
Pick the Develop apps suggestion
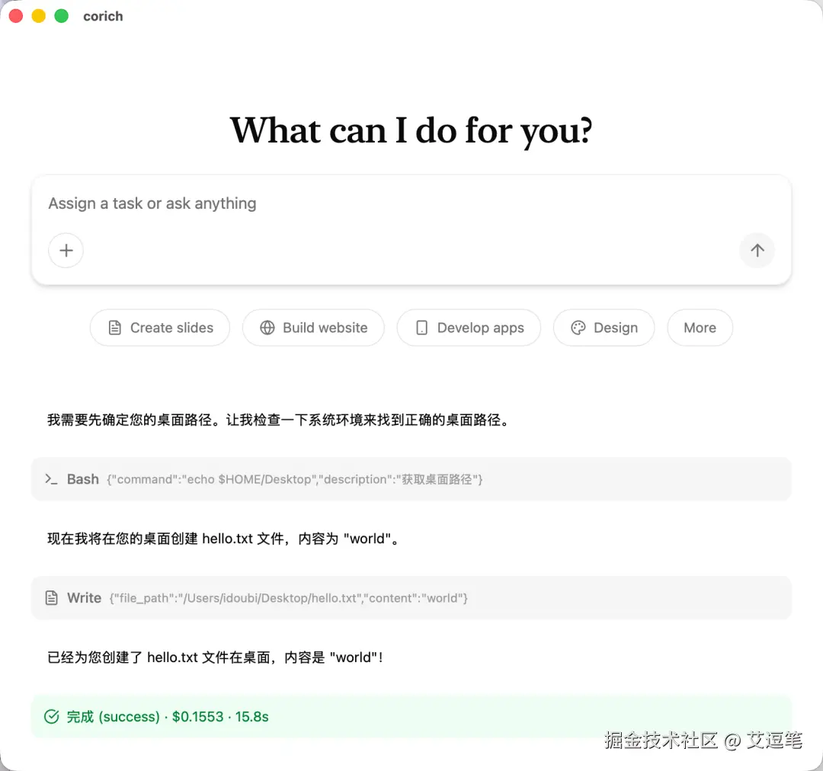(469, 328)
